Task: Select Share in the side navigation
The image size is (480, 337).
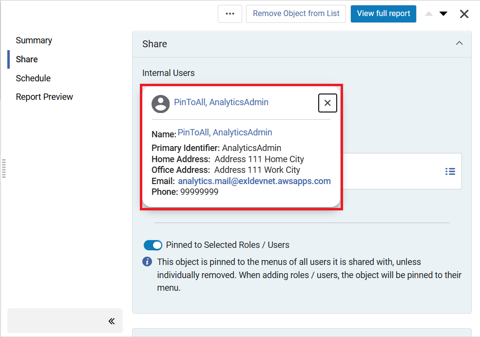Action: coord(27,59)
